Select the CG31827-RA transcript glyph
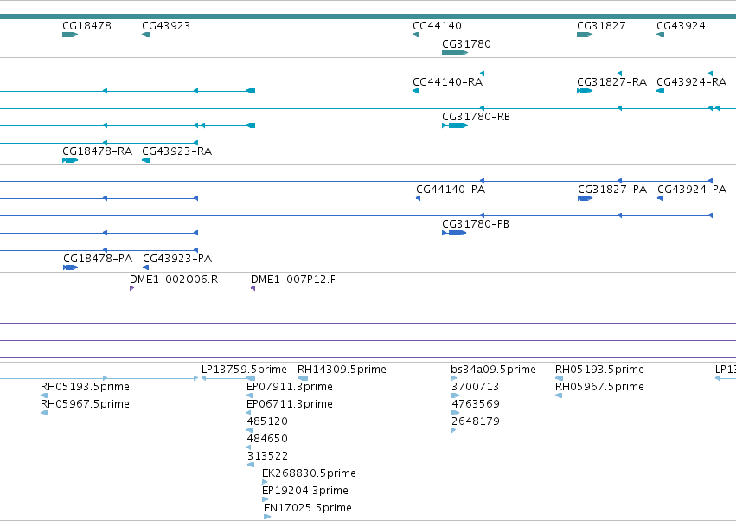Viewport: 736px width, 521px height. (x=585, y=91)
